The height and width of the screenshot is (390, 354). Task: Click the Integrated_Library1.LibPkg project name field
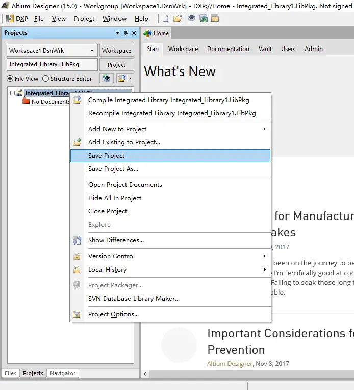[x=52, y=65]
